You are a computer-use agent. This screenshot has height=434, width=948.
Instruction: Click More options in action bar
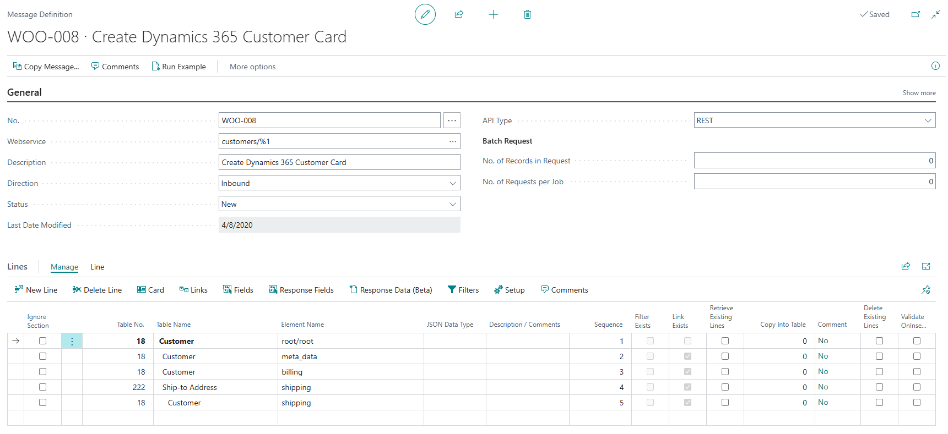(252, 67)
